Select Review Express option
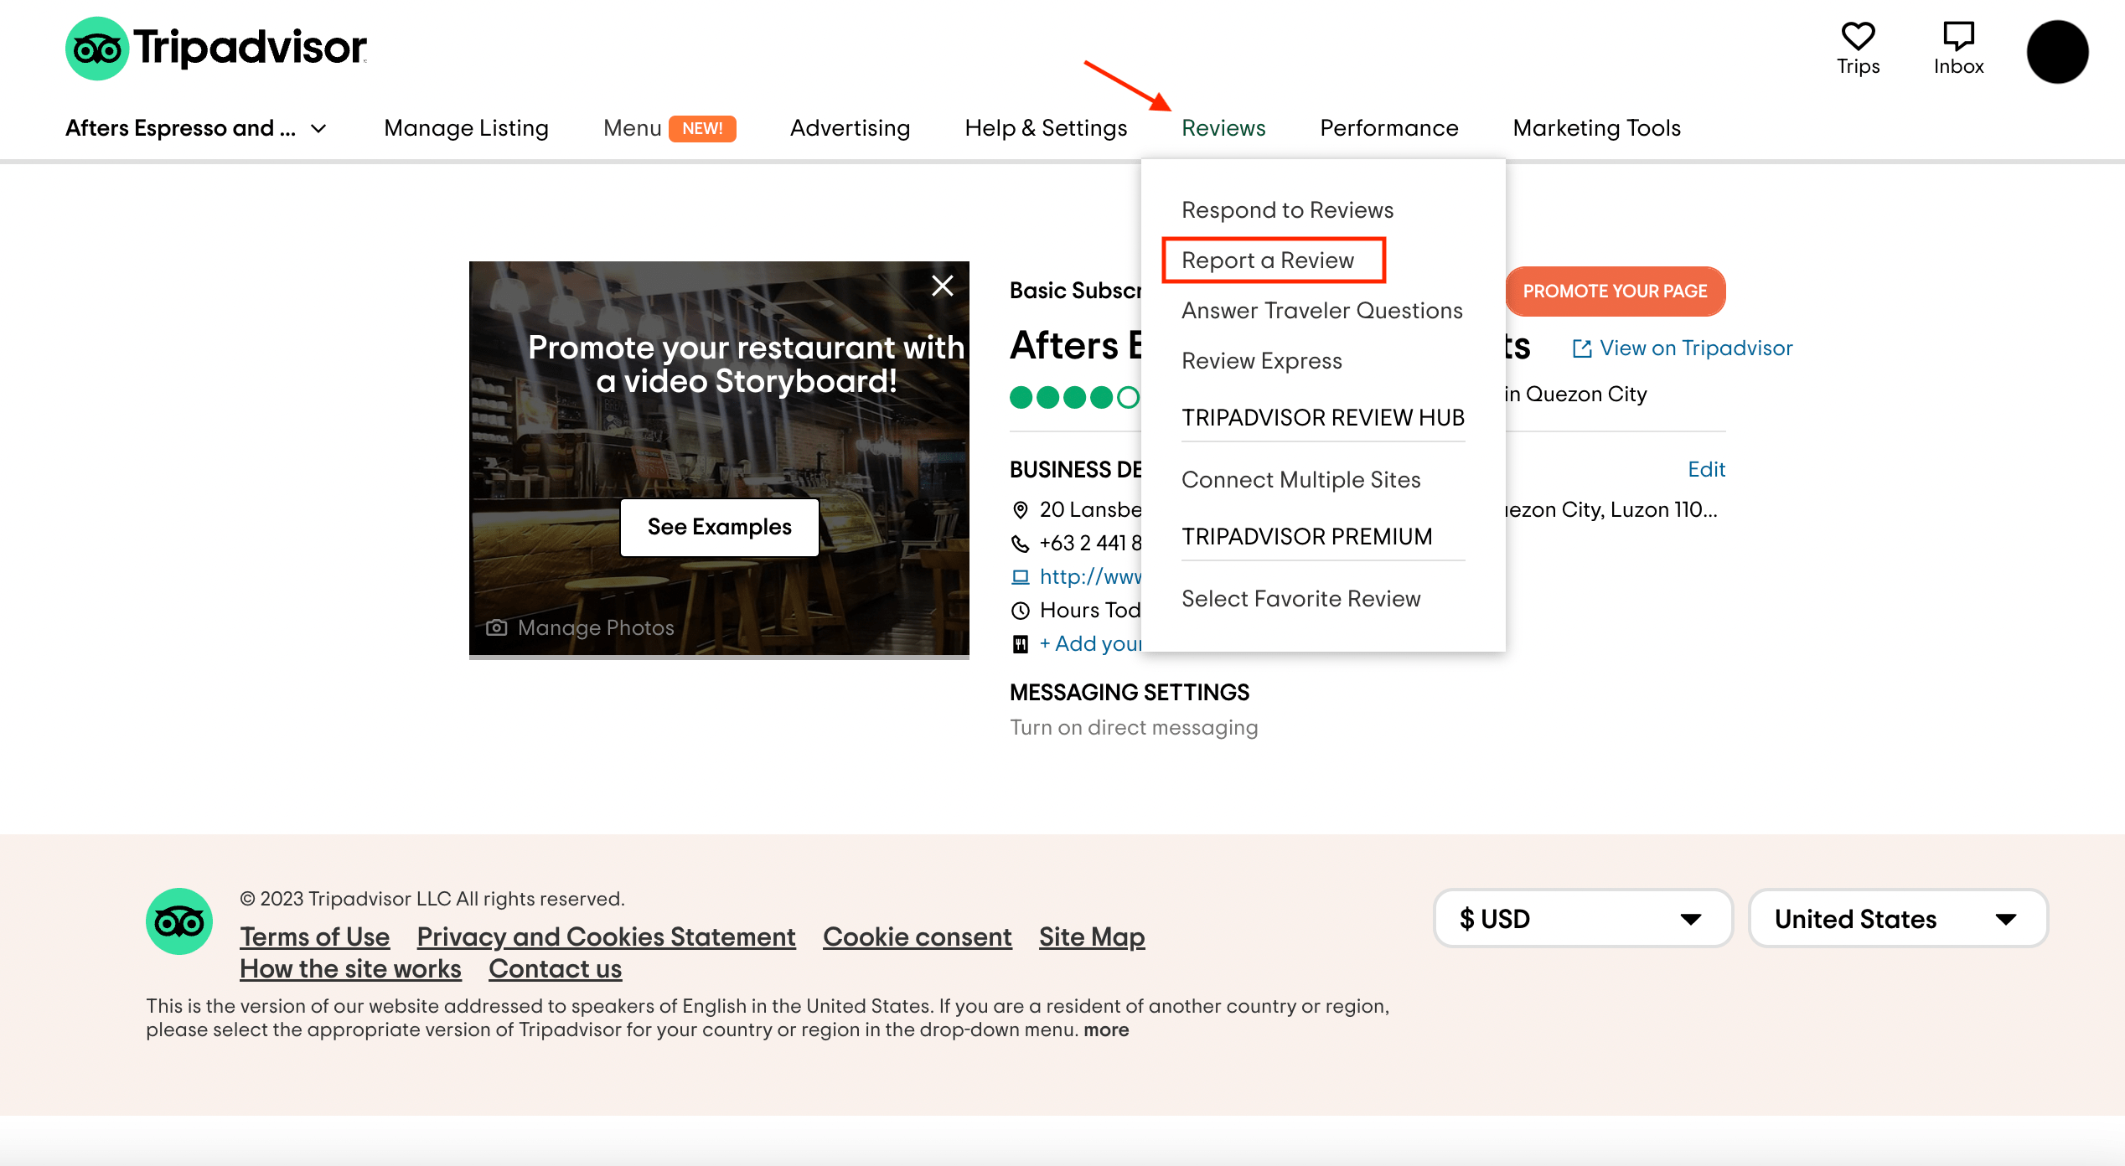Viewport: 2125px width, 1166px height. coord(1262,361)
